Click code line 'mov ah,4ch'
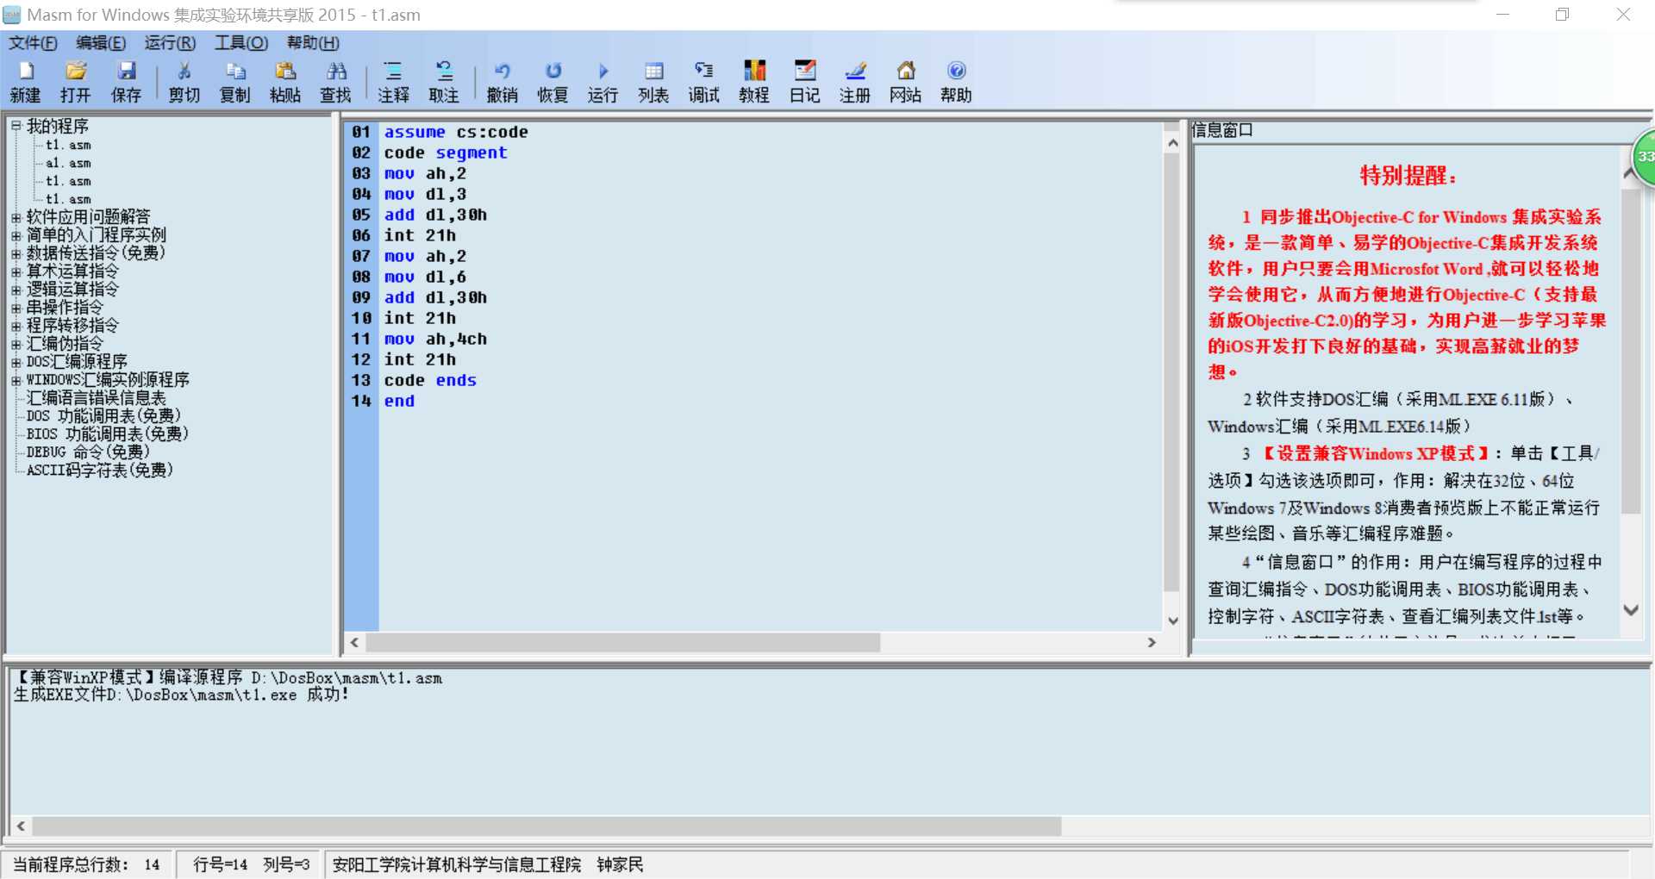 [435, 340]
